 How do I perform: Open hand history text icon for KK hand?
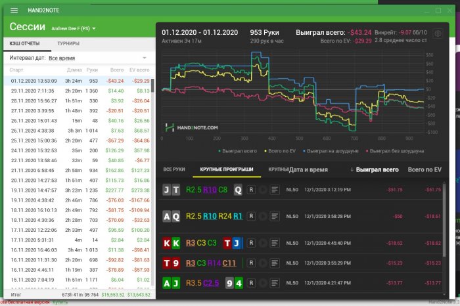[x=275, y=243]
